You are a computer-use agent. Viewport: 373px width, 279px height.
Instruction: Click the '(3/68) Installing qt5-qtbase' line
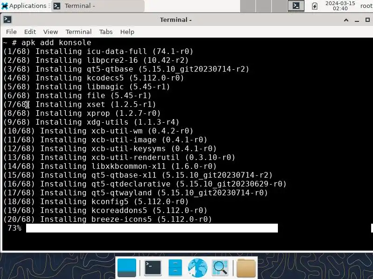click(x=126, y=69)
